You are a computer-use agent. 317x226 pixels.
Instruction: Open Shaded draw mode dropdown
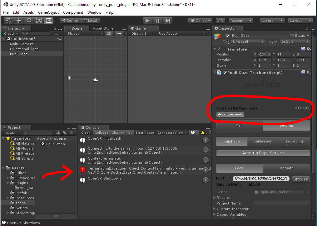click(85, 33)
